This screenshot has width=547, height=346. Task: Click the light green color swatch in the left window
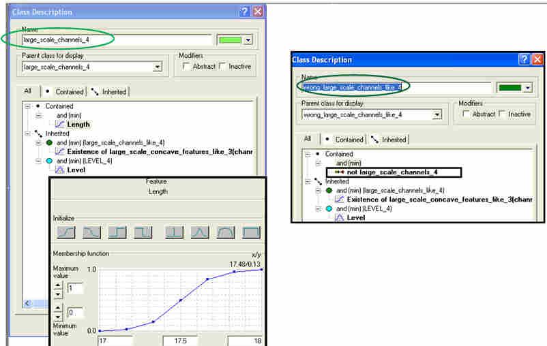(x=230, y=40)
